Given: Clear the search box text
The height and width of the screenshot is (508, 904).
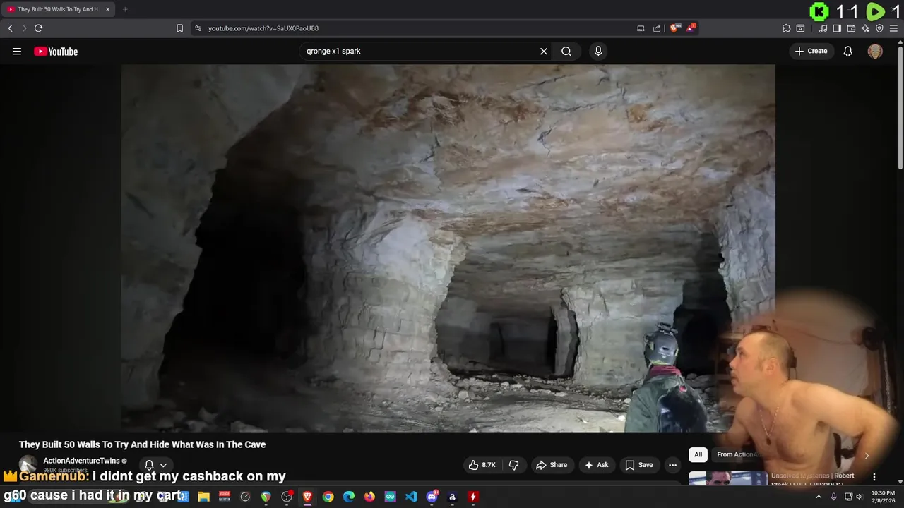Looking at the screenshot, I should (544, 52).
